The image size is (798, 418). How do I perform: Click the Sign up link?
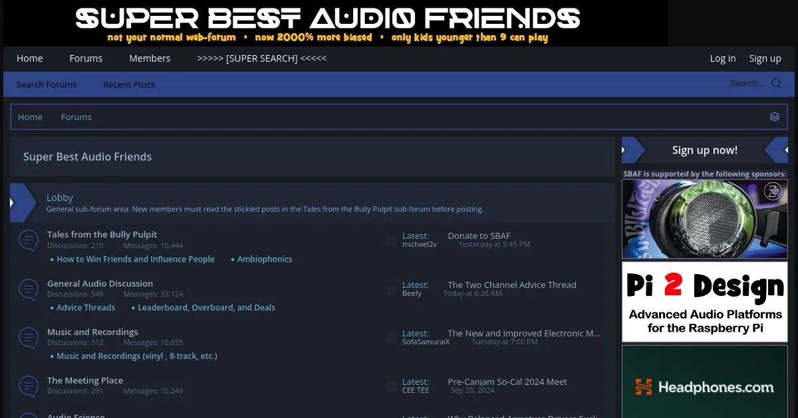[765, 58]
